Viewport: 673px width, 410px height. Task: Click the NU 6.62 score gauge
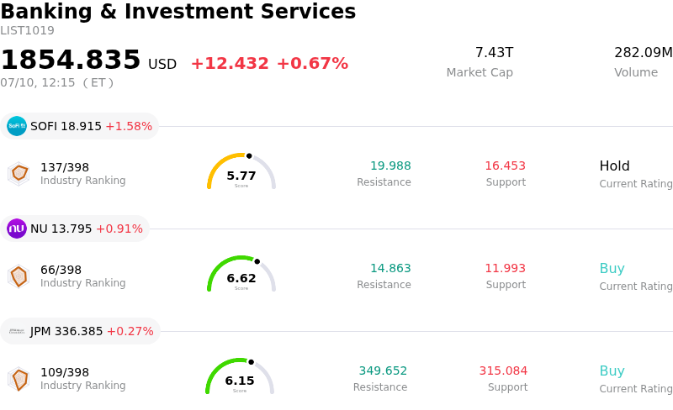point(241,274)
